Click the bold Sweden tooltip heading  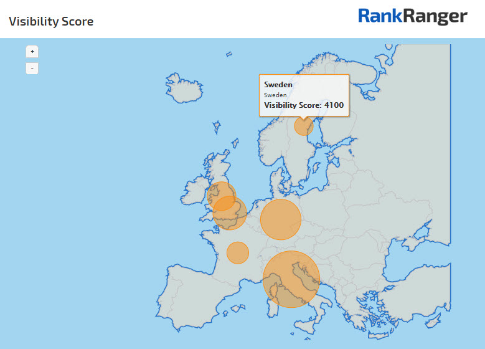278,85
